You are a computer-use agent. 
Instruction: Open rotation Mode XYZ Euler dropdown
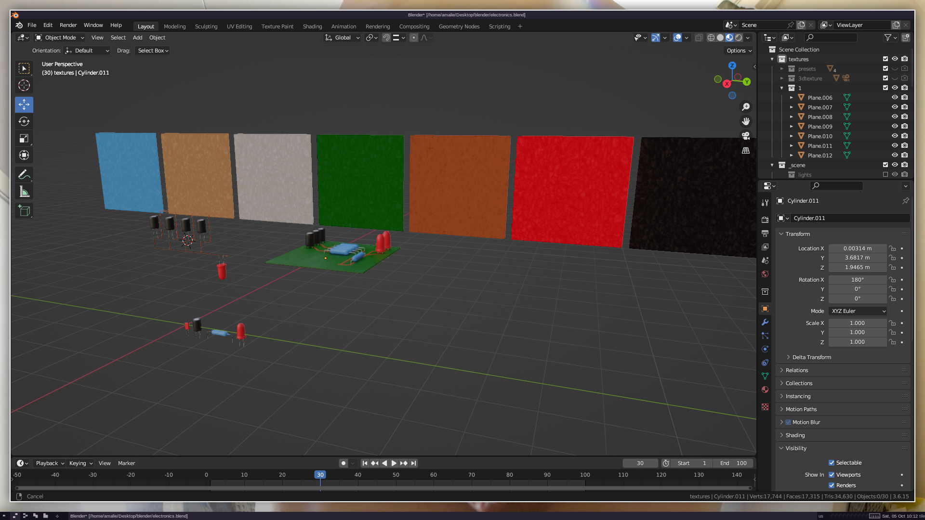[x=858, y=311]
